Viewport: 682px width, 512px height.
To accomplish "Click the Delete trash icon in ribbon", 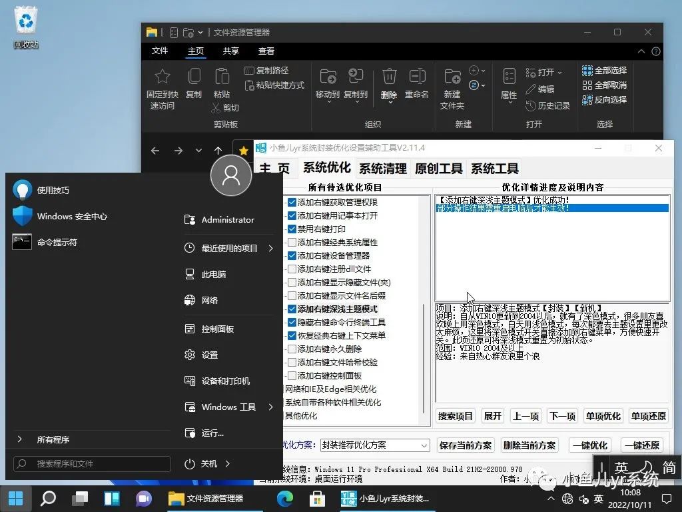I will tap(389, 76).
